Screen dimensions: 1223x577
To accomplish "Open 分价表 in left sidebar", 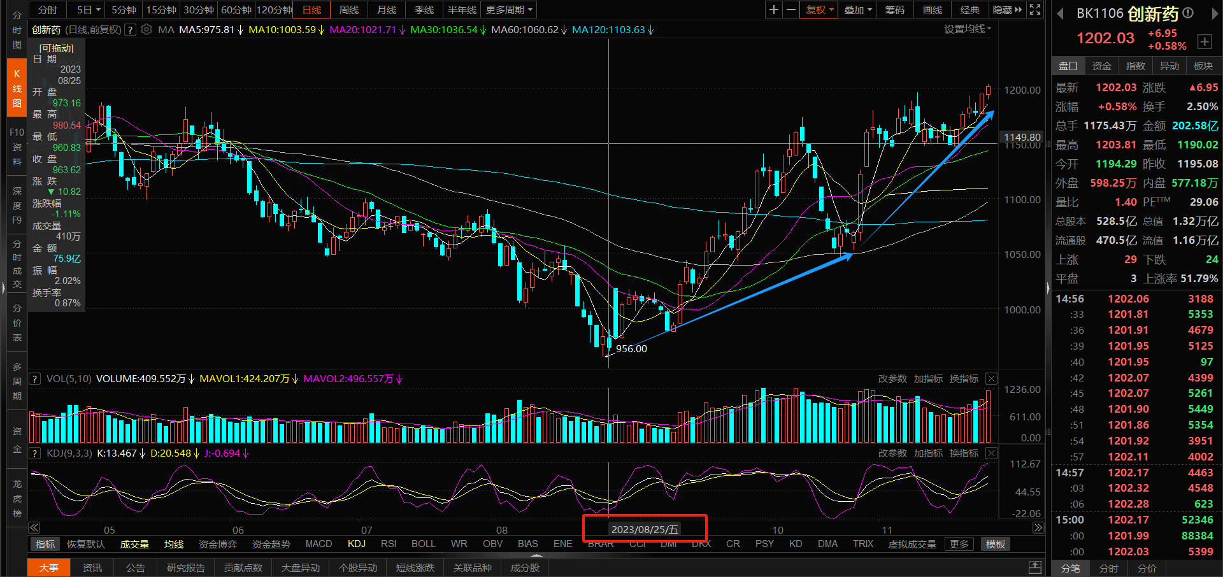I will click(x=17, y=322).
